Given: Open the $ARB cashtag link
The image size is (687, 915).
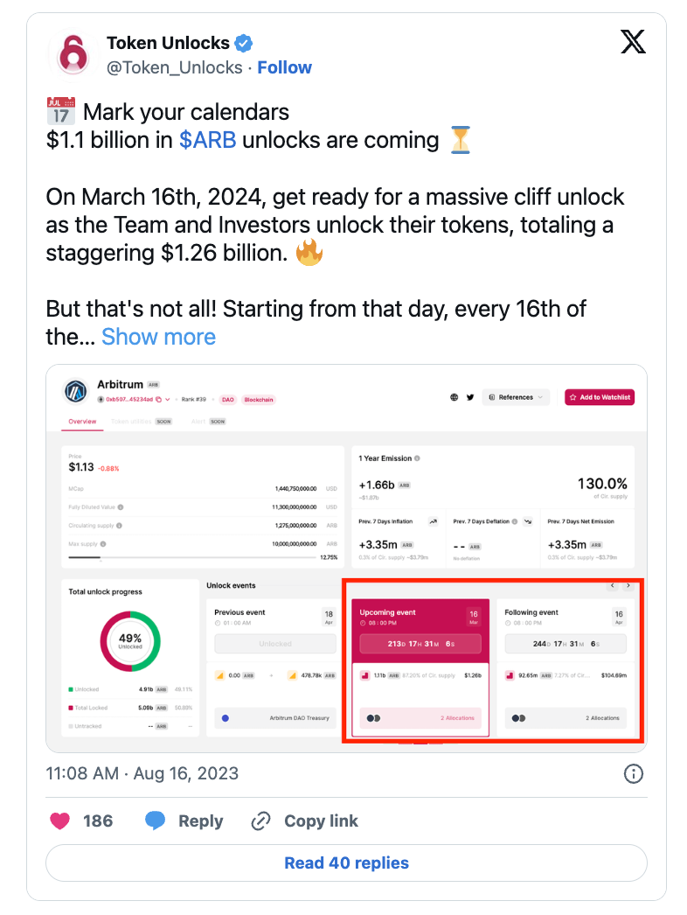Looking at the screenshot, I should [208, 140].
